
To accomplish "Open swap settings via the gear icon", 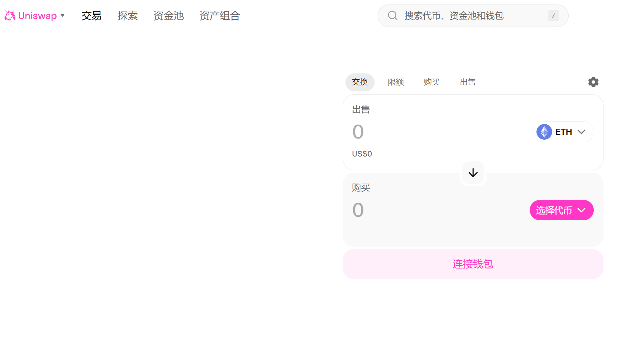I will 593,82.
